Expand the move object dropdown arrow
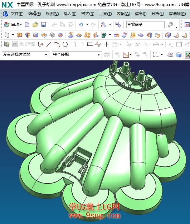 pos(110,25)
